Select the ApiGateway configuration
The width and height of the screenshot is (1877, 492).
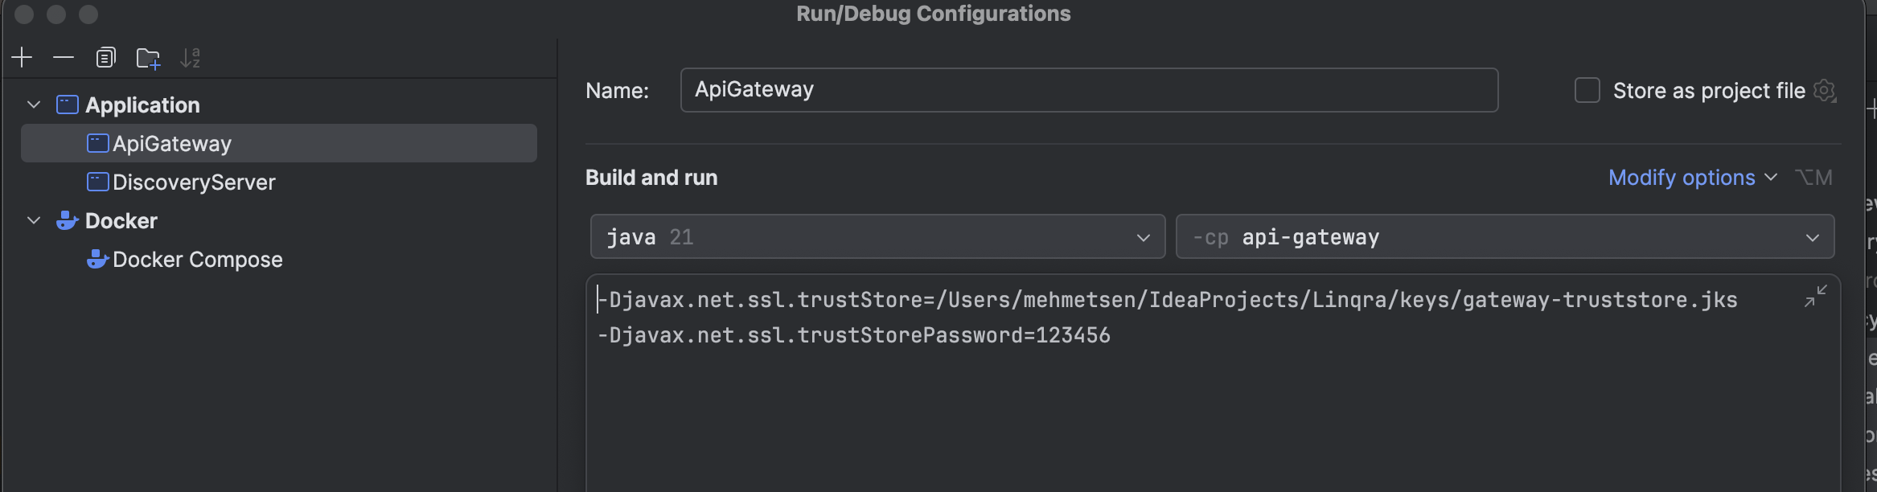click(x=279, y=143)
